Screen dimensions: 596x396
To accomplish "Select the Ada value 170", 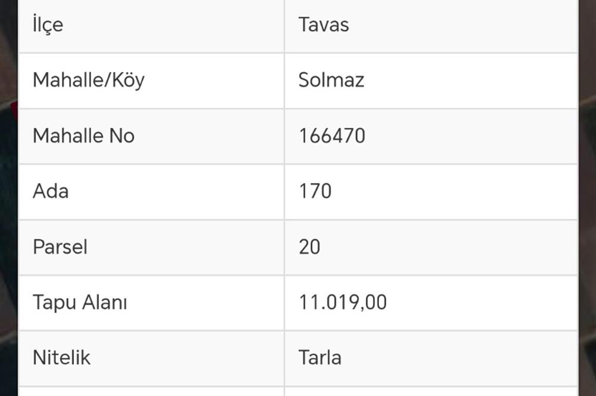I will point(315,191).
